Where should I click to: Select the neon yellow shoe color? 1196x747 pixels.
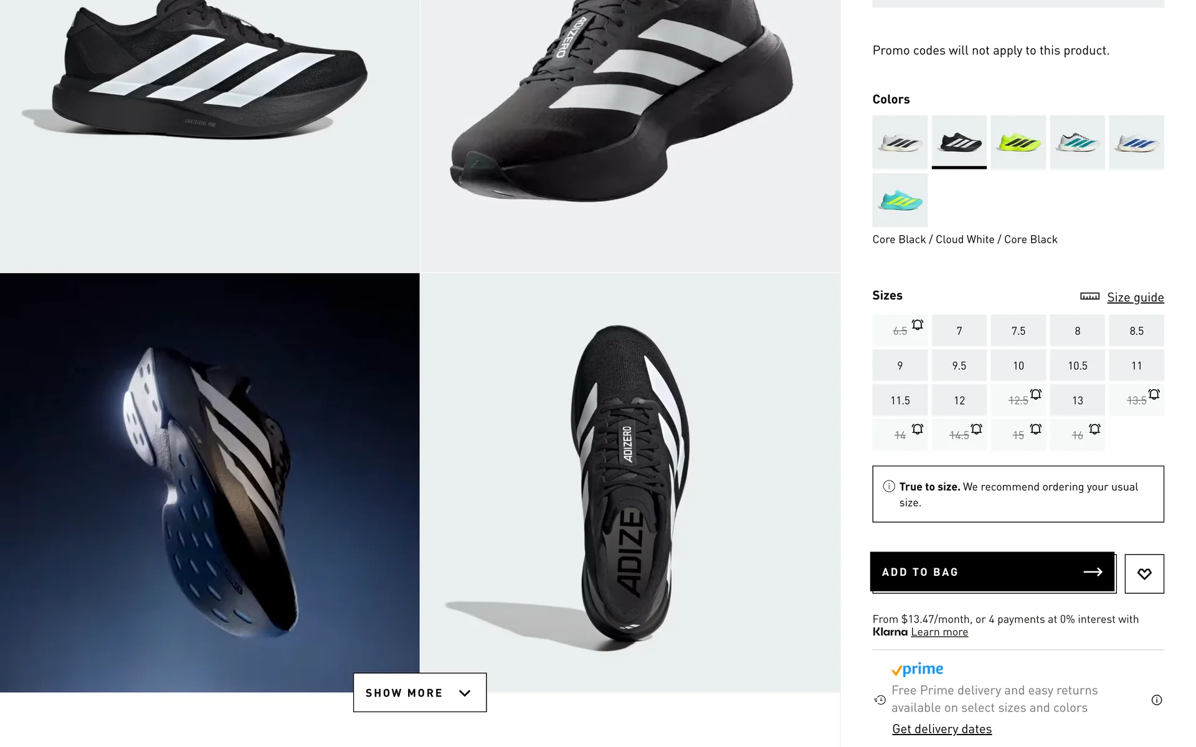pos(1018,142)
